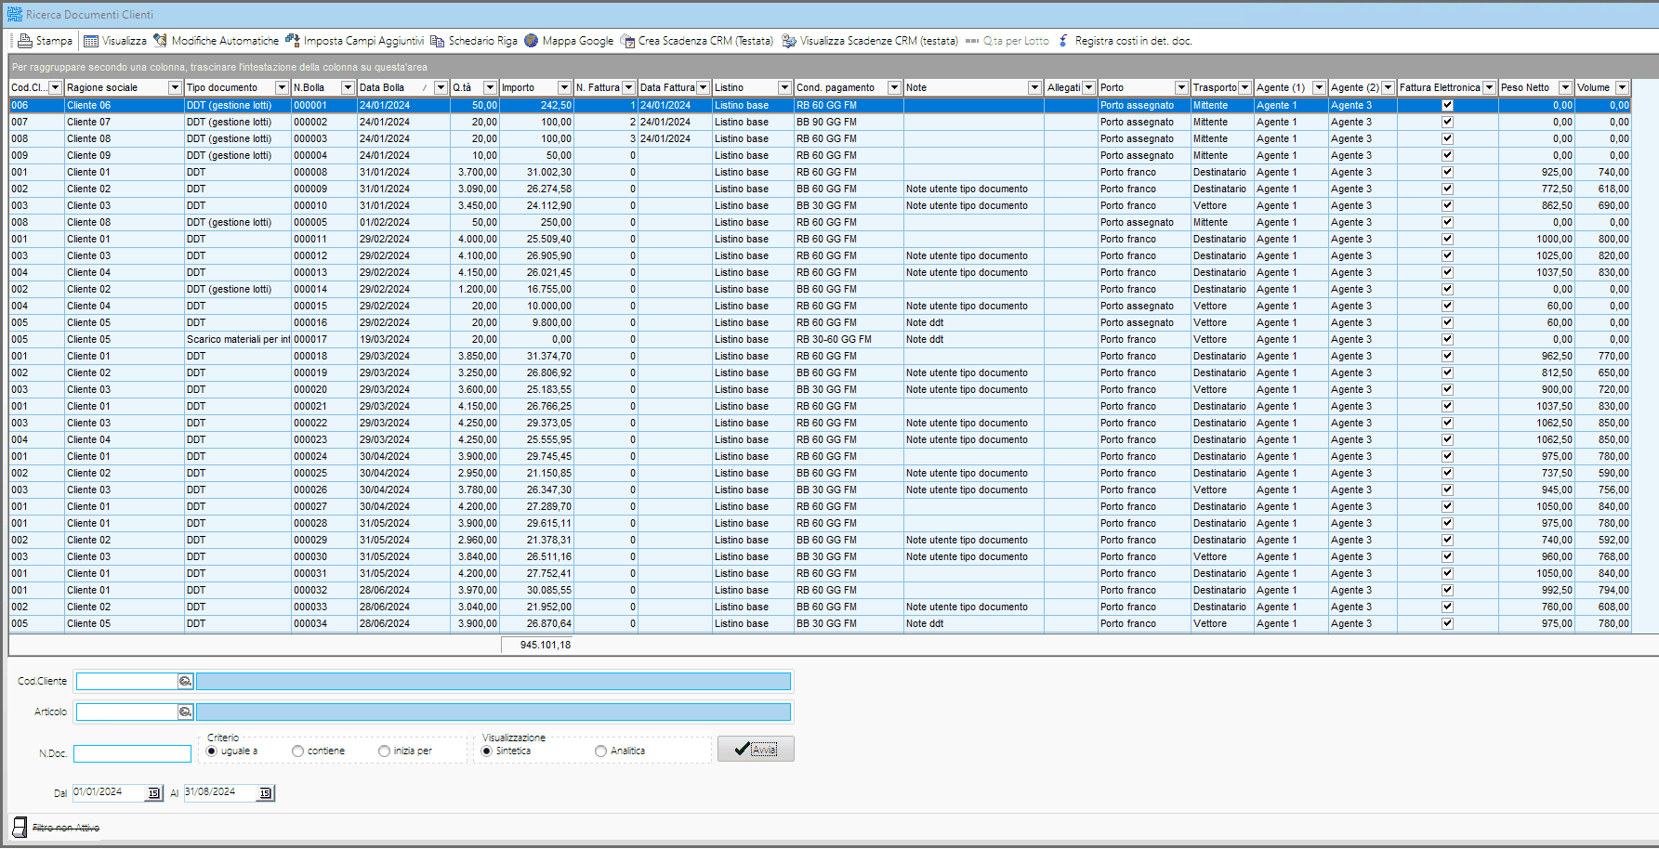Click into the N.Doc. input field

[x=132, y=753]
